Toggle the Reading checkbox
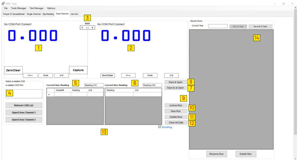299x162 pixels. [159, 127]
